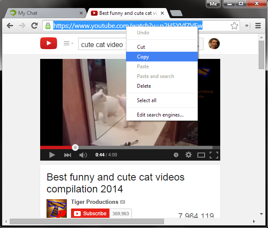Open the Chrome hamburger menu
This screenshot has width=268, height=228.
coord(258,26)
